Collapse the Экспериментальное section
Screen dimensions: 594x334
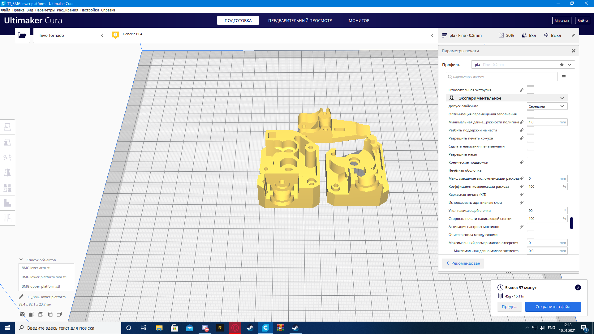click(x=562, y=98)
